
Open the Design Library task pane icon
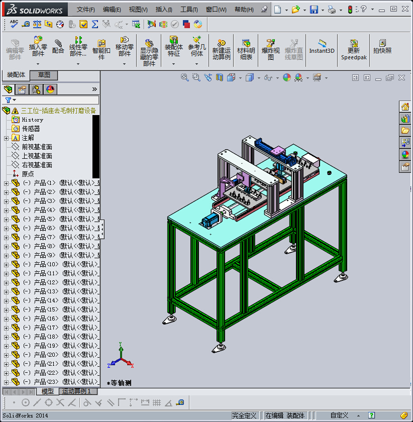tap(405, 119)
